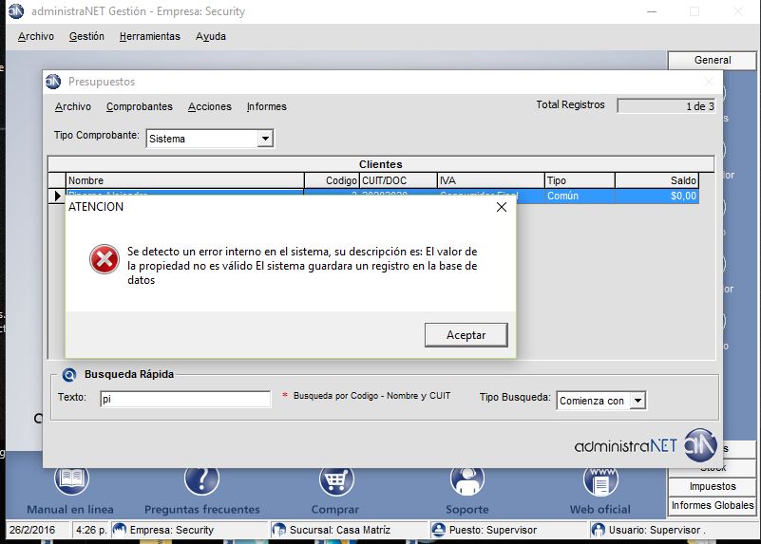Viewport: 761px width, 544px height.
Task: Open the Preguntas frecuentes question icon
Action: (x=202, y=479)
